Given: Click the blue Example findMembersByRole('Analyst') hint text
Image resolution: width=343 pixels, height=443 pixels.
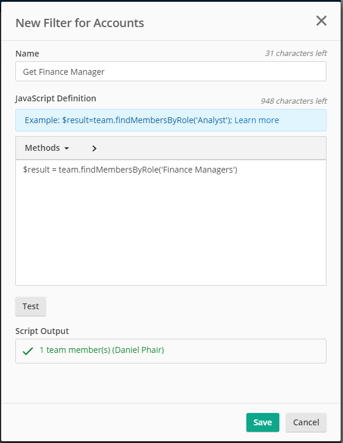Looking at the screenshot, I should pos(128,120).
